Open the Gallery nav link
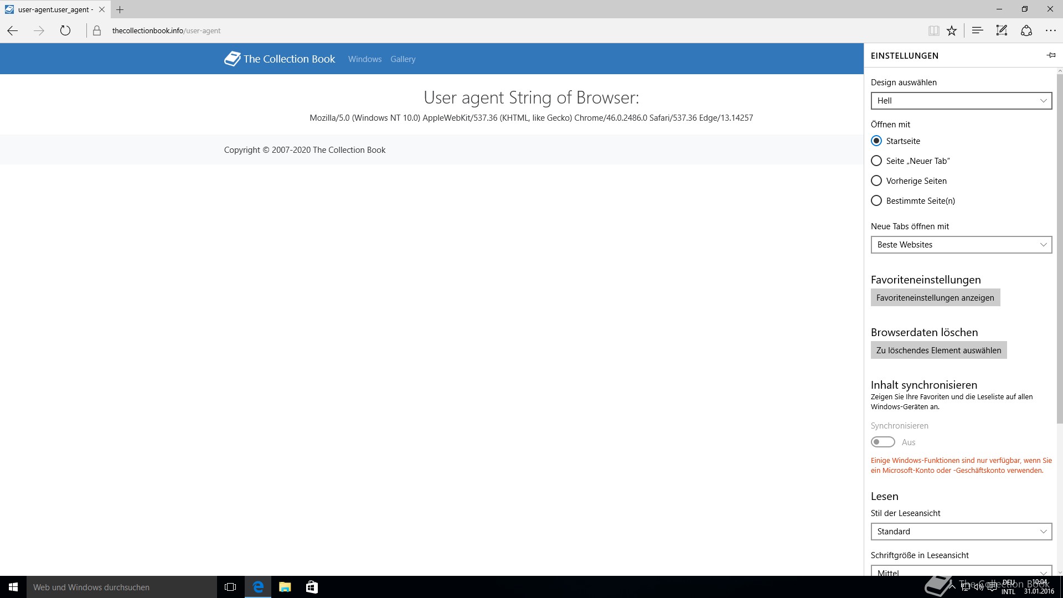This screenshot has width=1063, height=598. 403,59
